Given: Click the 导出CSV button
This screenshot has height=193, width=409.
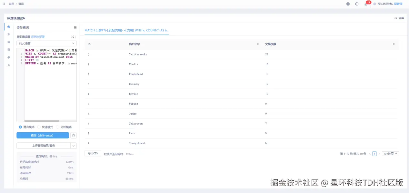Looking at the screenshot, I should coord(93,153).
